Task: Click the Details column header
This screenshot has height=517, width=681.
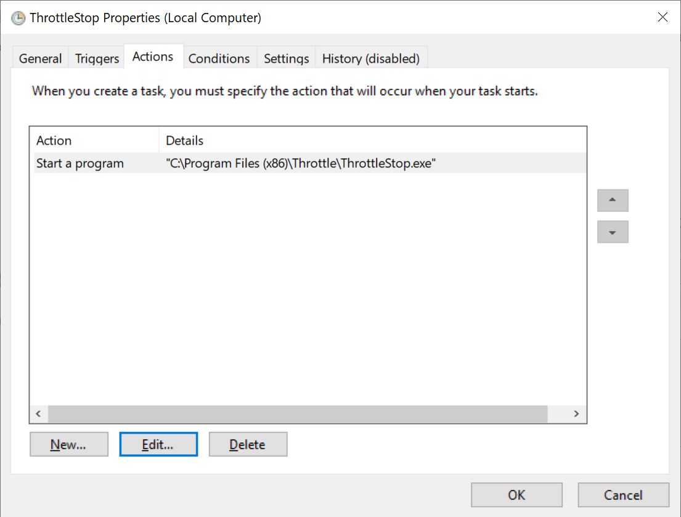Action: (373, 140)
